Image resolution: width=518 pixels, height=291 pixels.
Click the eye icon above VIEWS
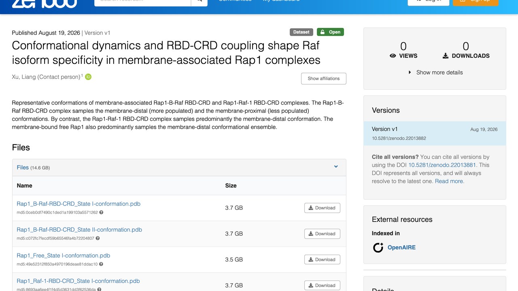pyautogui.click(x=393, y=56)
